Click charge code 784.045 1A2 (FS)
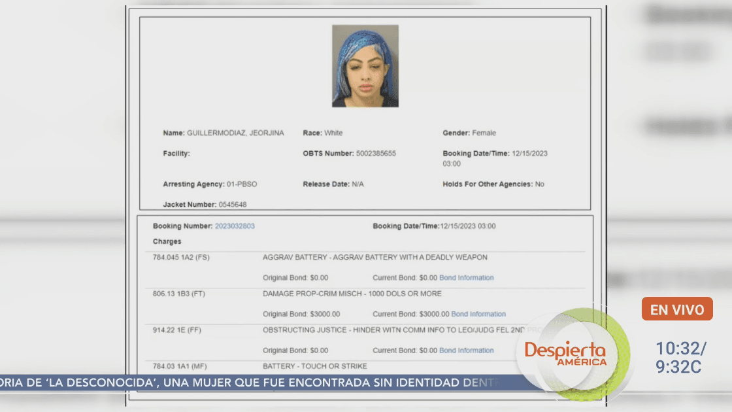Image resolution: width=732 pixels, height=412 pixels. click(x=182, y=257)
